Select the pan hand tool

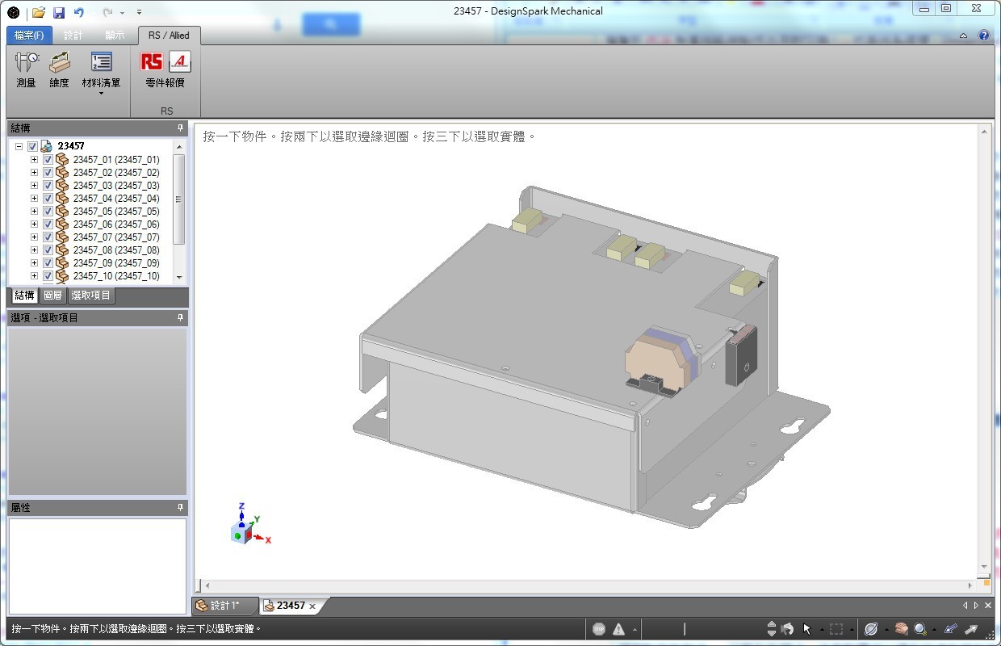[x=901, y=629]
